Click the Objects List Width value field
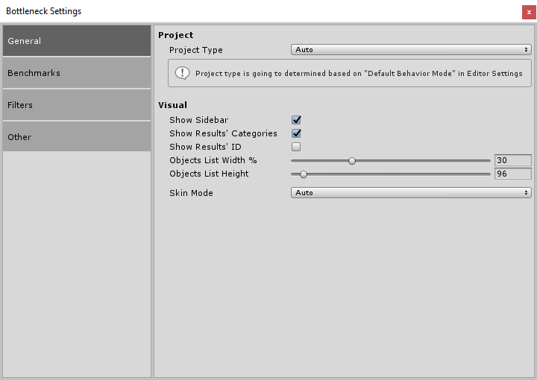Viewport: 537px width, 380px height. click(x=512, y=160)
